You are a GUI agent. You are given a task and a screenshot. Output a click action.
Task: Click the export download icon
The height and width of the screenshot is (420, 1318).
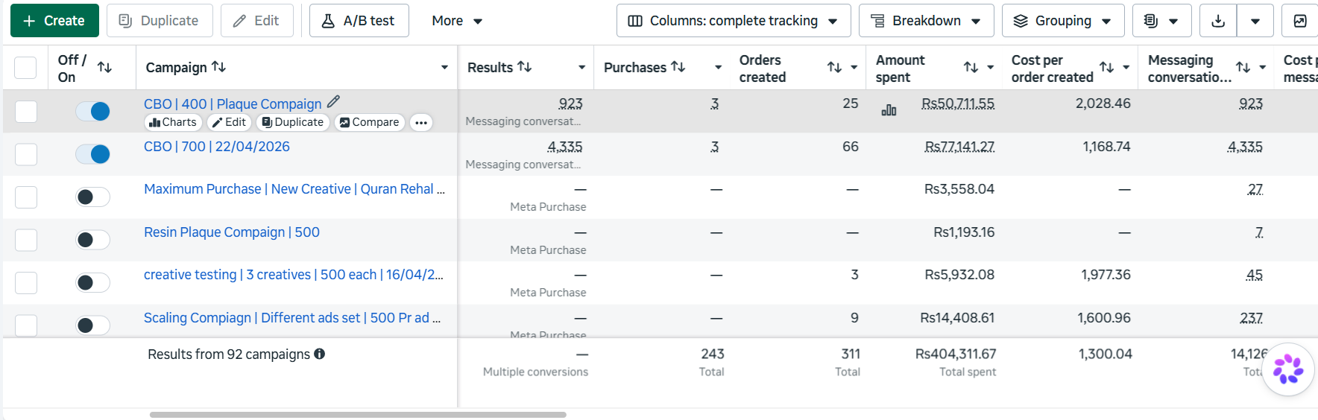coord(1218,21)
